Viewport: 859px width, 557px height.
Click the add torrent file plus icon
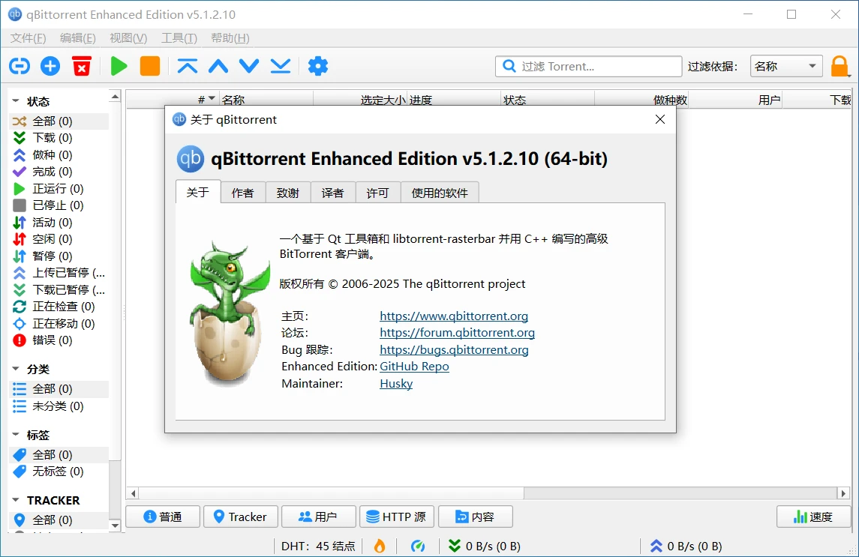coord(50,66)
